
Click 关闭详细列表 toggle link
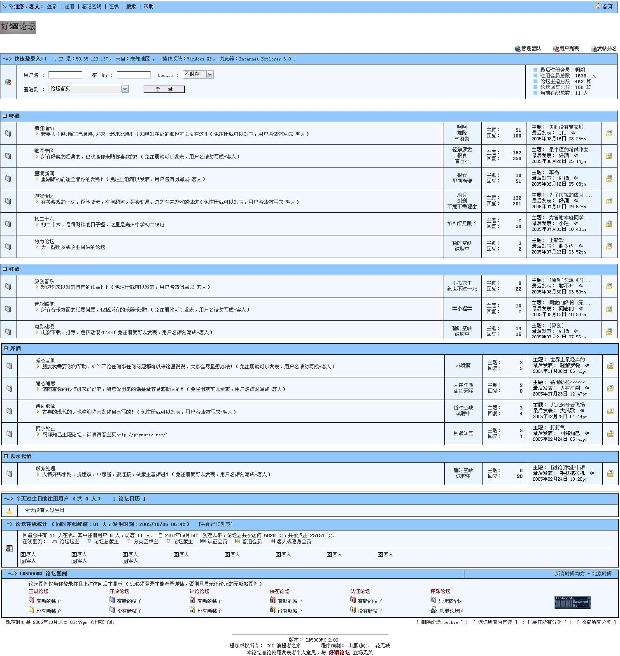pyautogui.click(x=215, y=524)
